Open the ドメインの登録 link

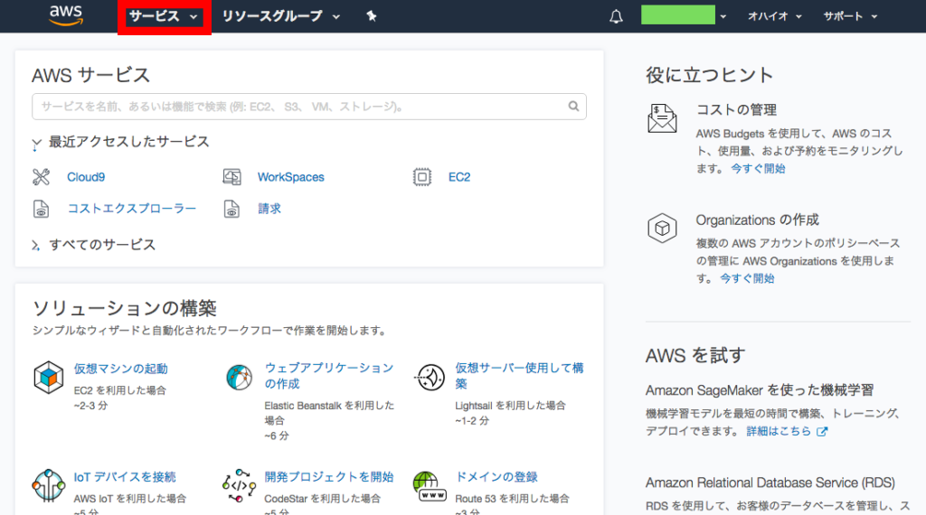pyautogui.click(x=496, y=477)
